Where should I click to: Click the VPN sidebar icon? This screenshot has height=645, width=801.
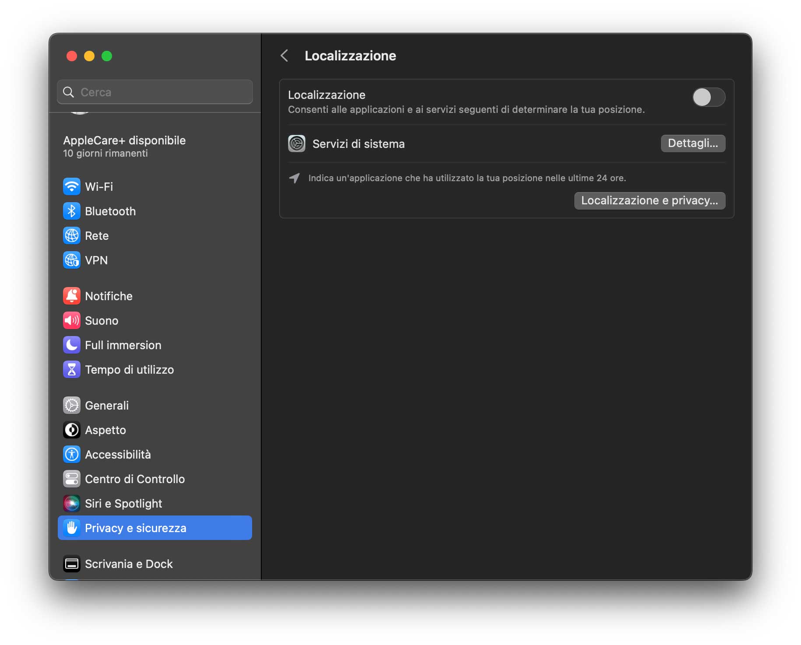[72, 260]
